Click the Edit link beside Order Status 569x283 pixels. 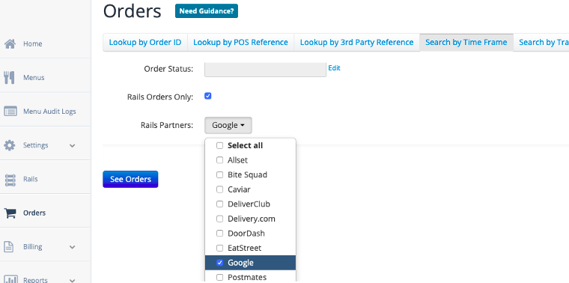(x=334, y=68)
